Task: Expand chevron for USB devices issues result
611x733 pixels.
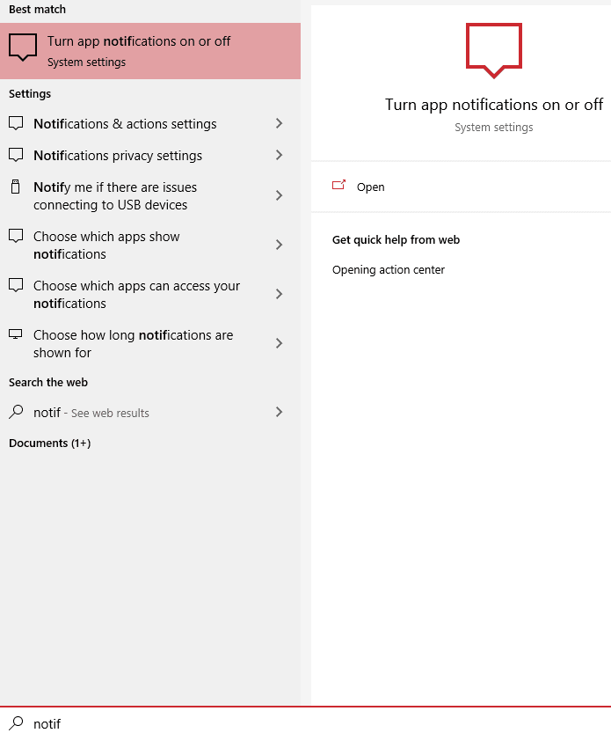Action: pyautogui.click(x=279, y=195)
